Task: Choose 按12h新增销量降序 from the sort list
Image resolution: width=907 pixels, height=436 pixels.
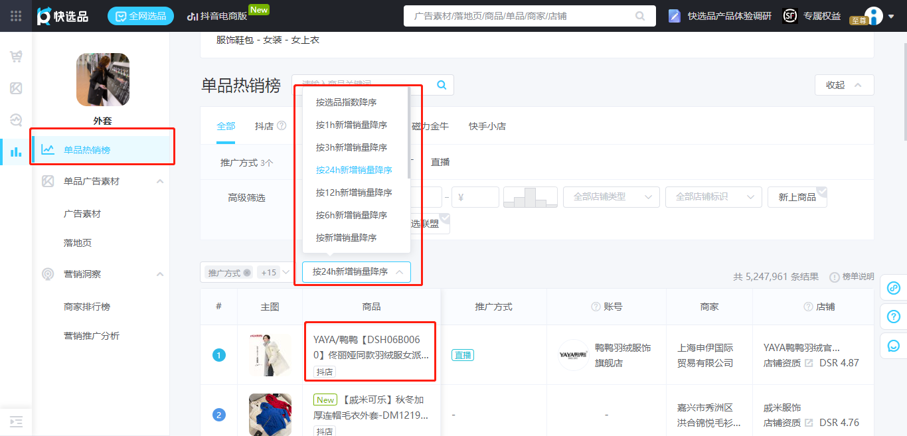Action: click(356, 192)
